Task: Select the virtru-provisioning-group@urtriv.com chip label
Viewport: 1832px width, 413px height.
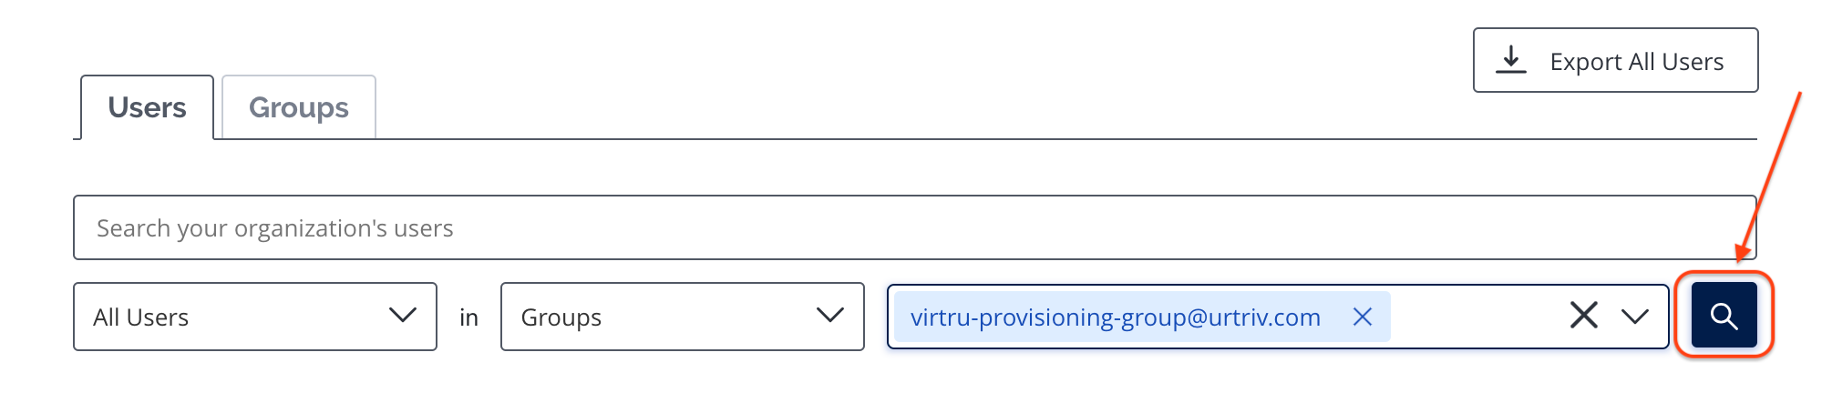Action: tap(1115, 317)
